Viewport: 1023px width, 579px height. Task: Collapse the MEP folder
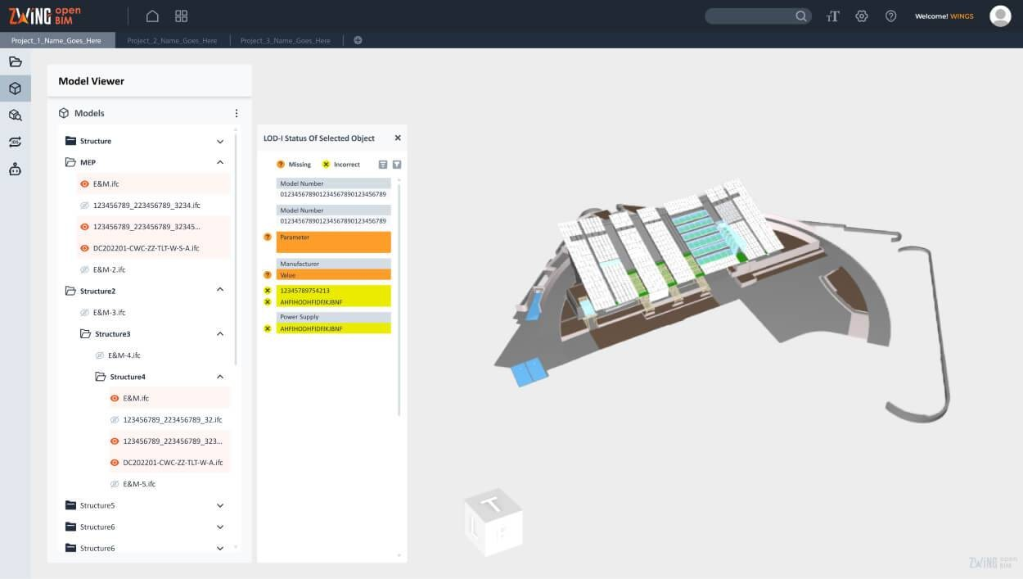point(220,162)
